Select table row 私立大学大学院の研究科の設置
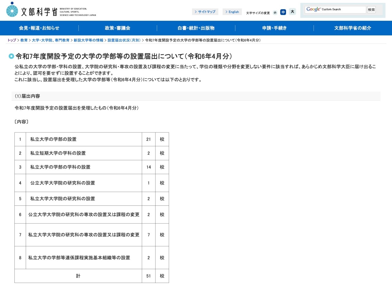This screenshot has height=290, width=392. coord(92,199)
